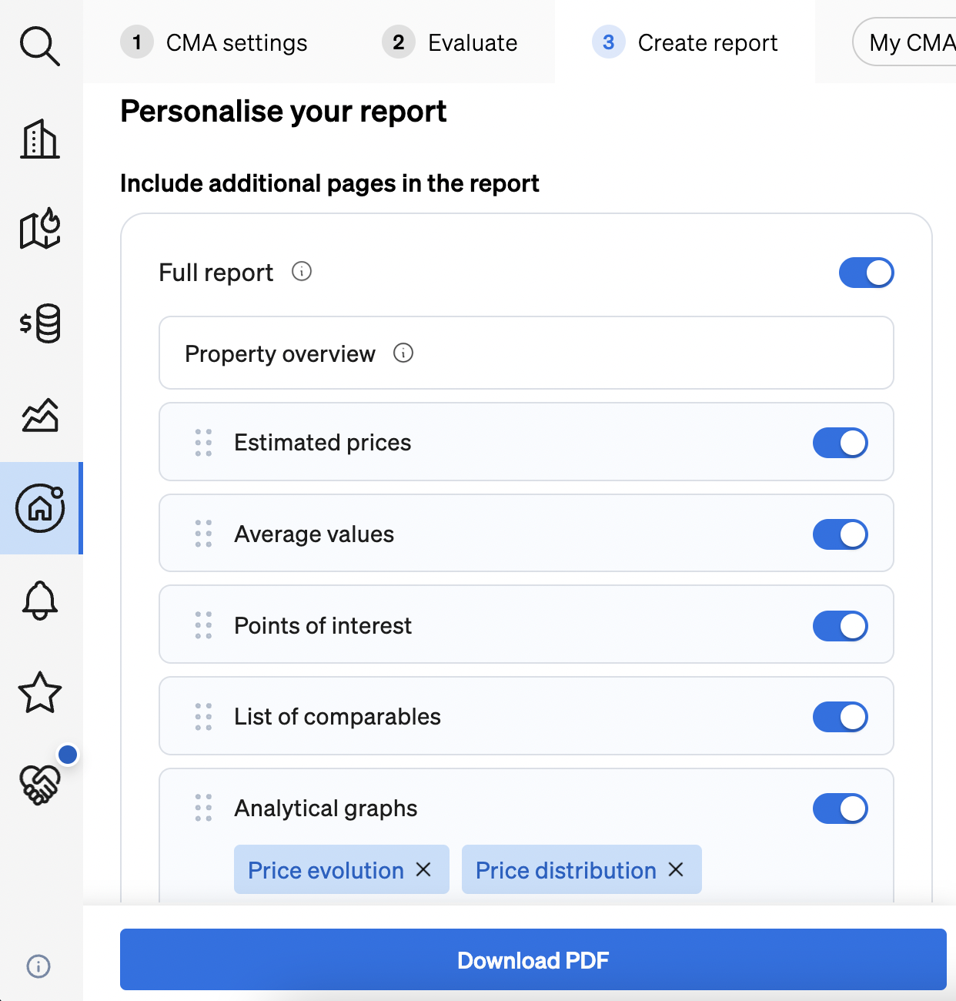
Task: Select the market analytics chart icon
Action: 39,416
